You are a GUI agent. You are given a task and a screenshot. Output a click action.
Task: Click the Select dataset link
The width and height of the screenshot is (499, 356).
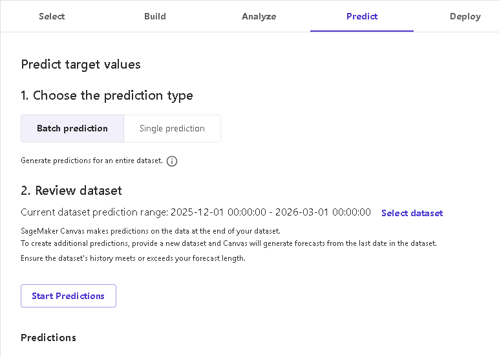412,213
